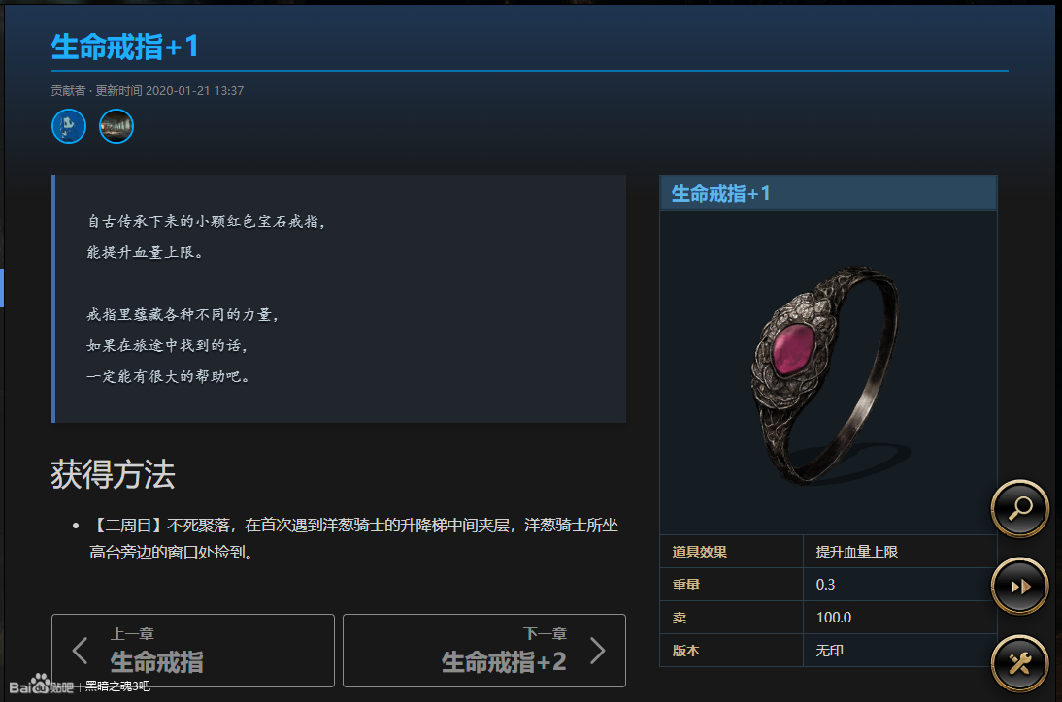Click the 获得方法 section heading
The width and height of the screenshot is (1062, 702).
pyautogui.click(x=114, y=474)
